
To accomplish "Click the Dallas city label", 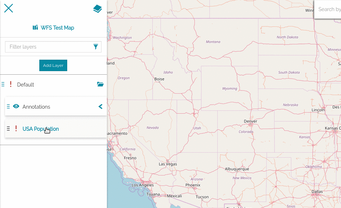I will coord(317,192).
